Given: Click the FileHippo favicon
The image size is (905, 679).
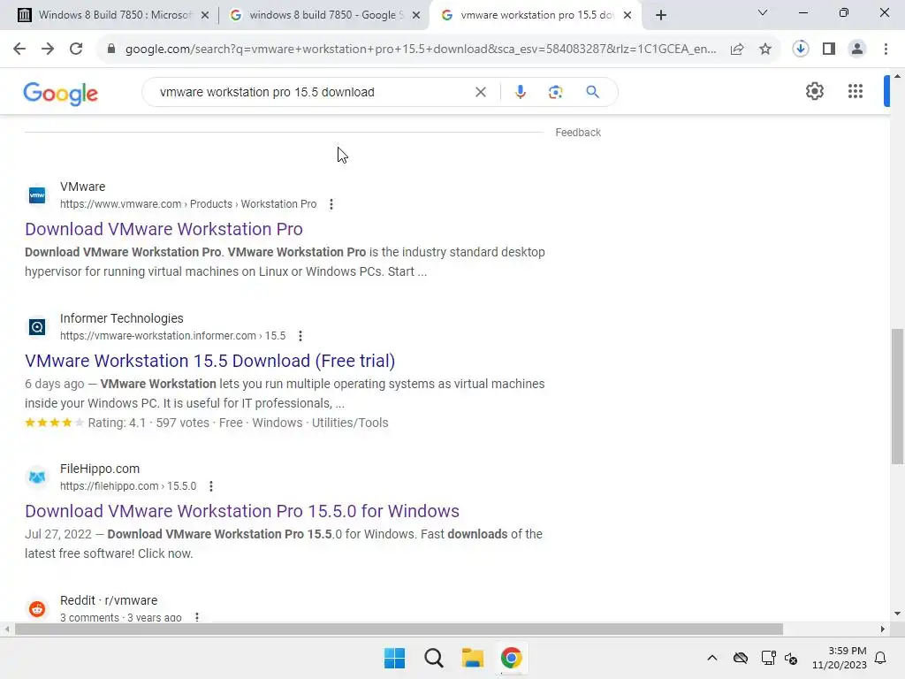Looking at the screenshot, I should 37,477.
